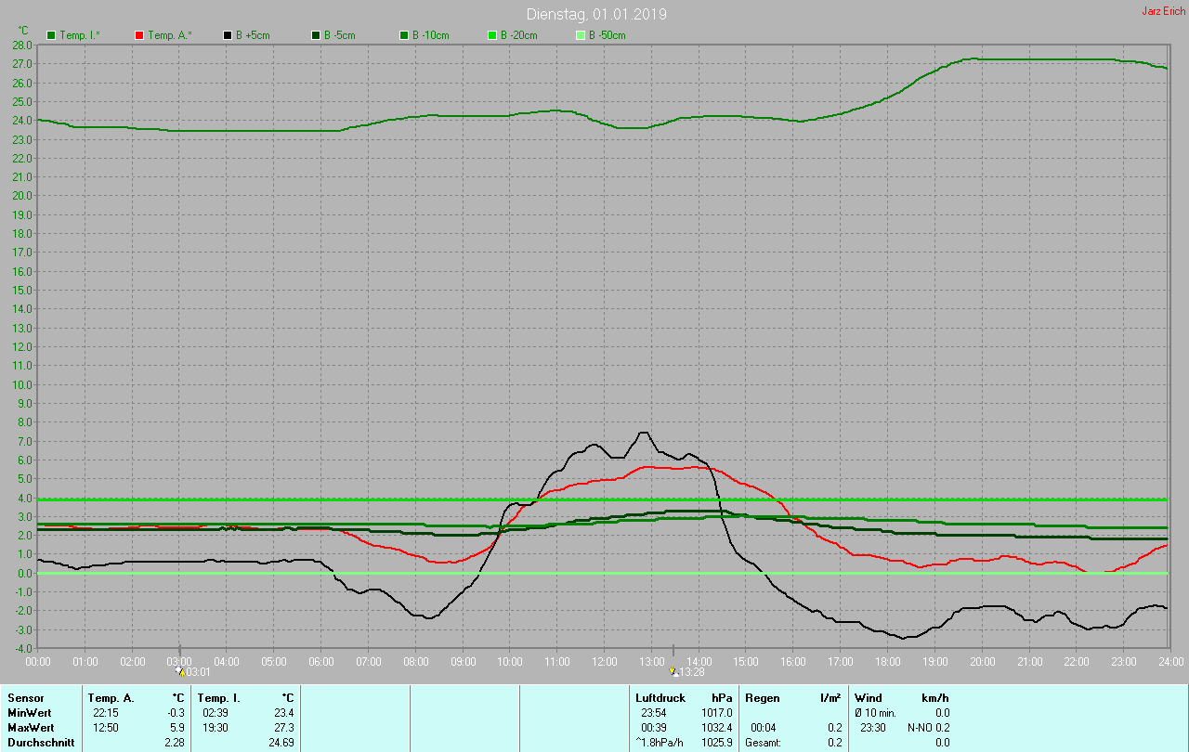Click the red Jarz Erich label
This screenshot has width=1189, height=752.
[1162, 11]
